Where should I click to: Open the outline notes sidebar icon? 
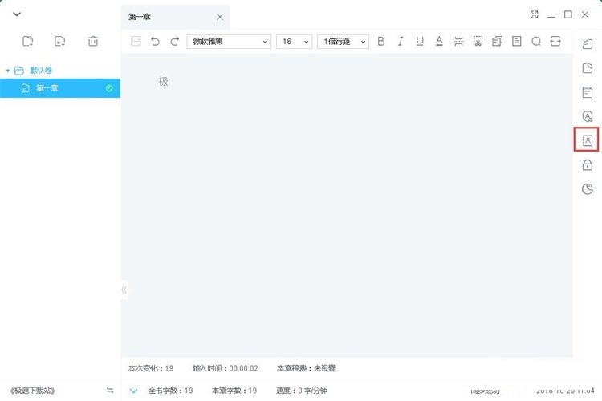coord(588,92)
